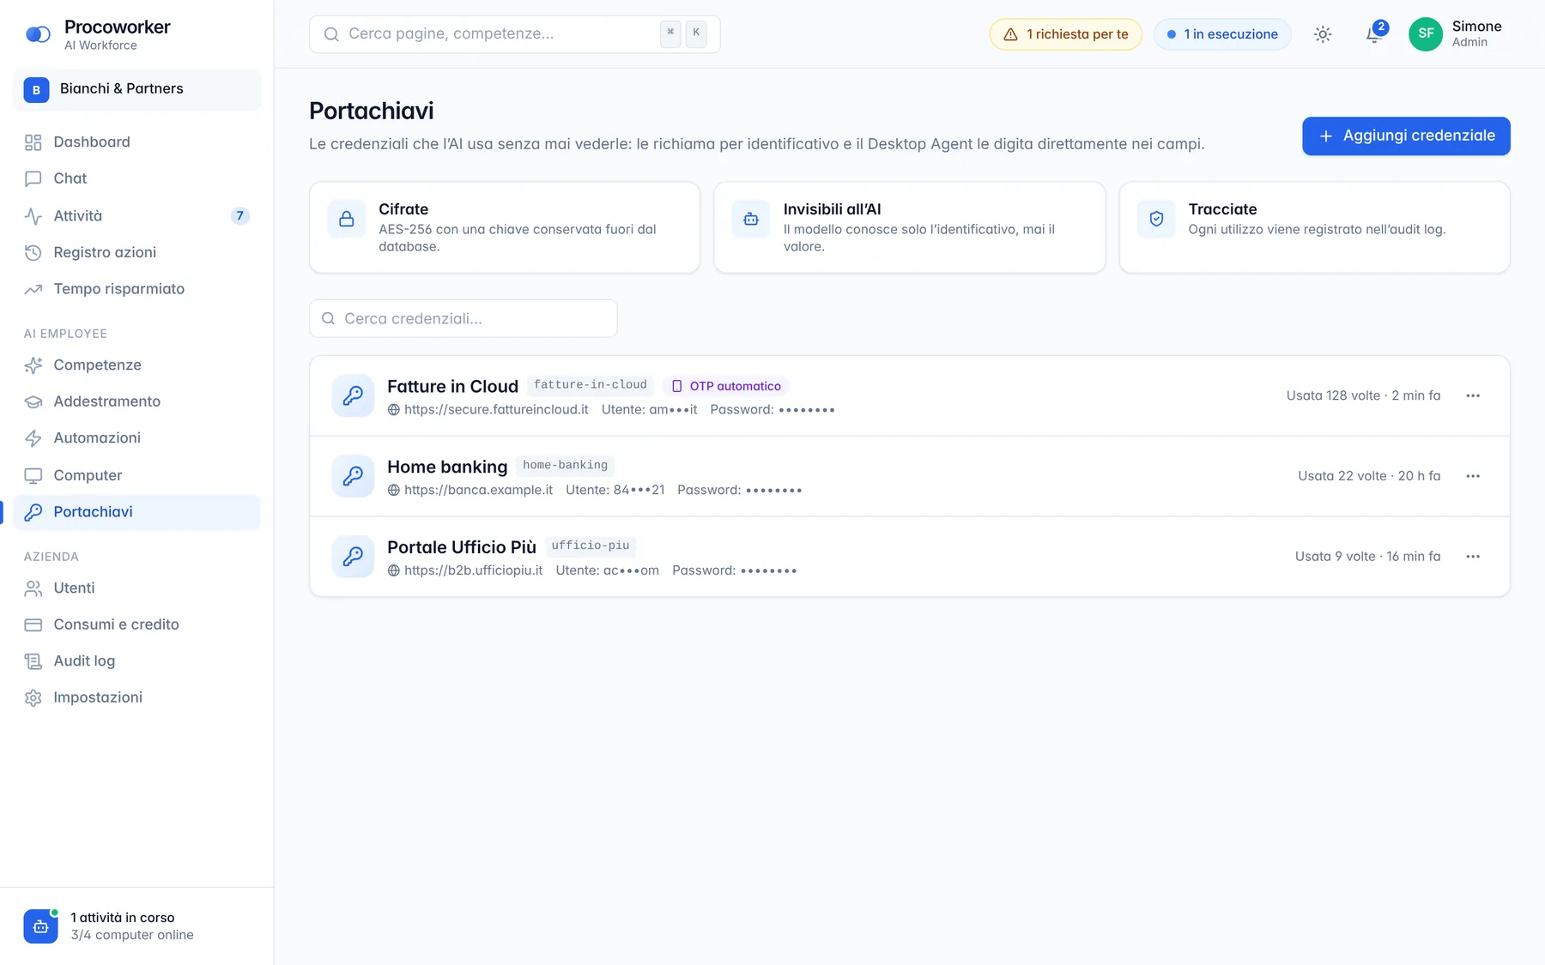Click the SF user avatar

[1426, 34]
